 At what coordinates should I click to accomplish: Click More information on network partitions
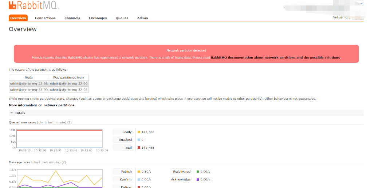click(x=42, y=105)
